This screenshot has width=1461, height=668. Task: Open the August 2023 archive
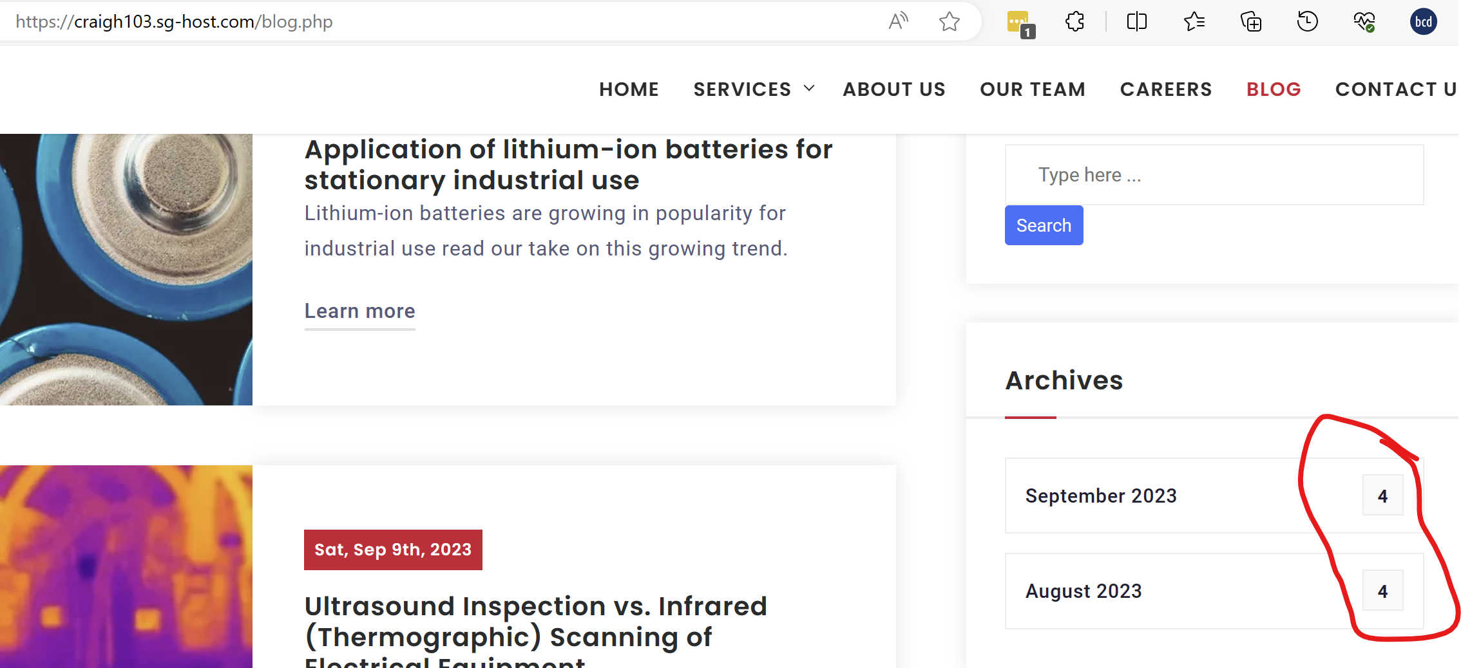[1084, 591]
